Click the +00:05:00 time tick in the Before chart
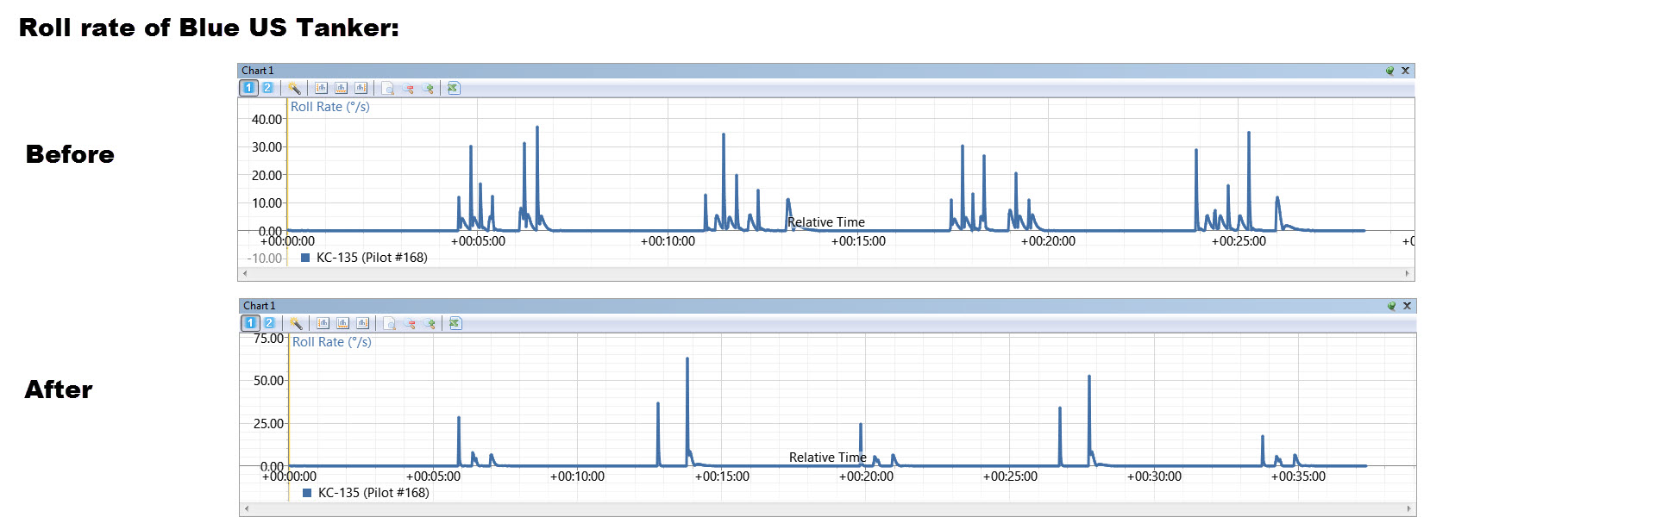Screen dimensions: 1656x517 478,241
